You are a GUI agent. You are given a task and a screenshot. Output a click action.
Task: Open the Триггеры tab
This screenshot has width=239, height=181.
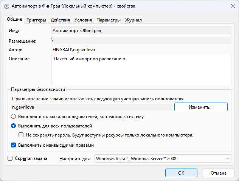37,20
